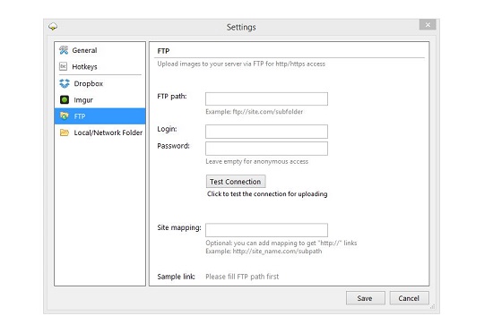Click the FTP folder icon in sidebar
Image resolution: width=493 pixels, height=333 pixels.
(x=65, y=115)
